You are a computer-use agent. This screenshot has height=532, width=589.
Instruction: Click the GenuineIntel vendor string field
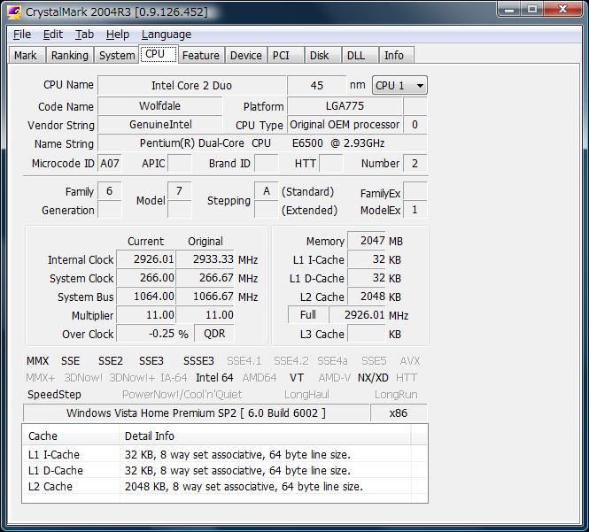tap(160, 125)
